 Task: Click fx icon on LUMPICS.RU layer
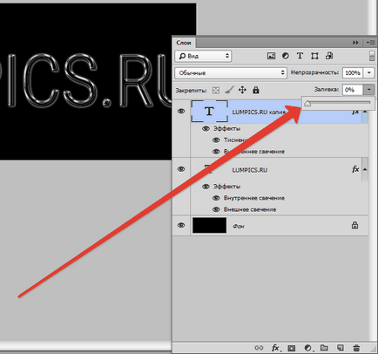(x=355, y=169)
